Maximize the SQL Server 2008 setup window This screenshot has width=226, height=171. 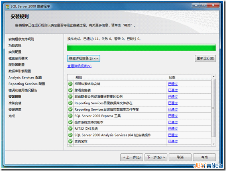coord(203,5)
